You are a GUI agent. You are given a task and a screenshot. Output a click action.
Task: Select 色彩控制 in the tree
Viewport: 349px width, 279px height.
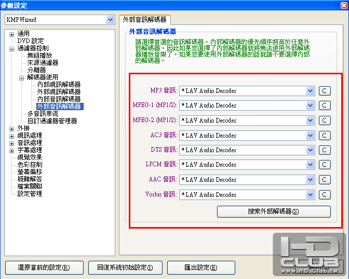(30, 165)
